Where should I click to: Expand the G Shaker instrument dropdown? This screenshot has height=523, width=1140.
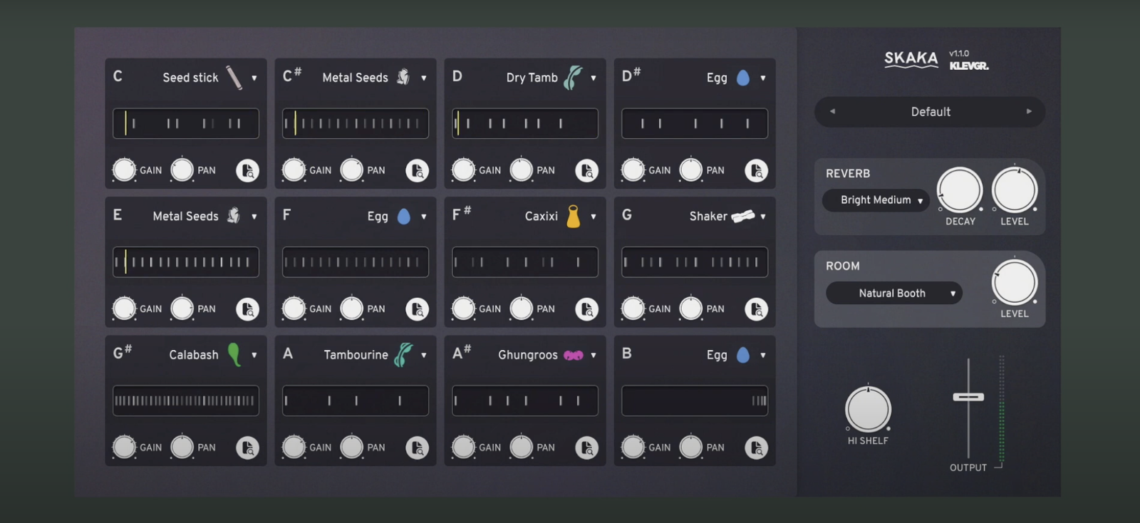pyautogui.click(x=762, y=217)
